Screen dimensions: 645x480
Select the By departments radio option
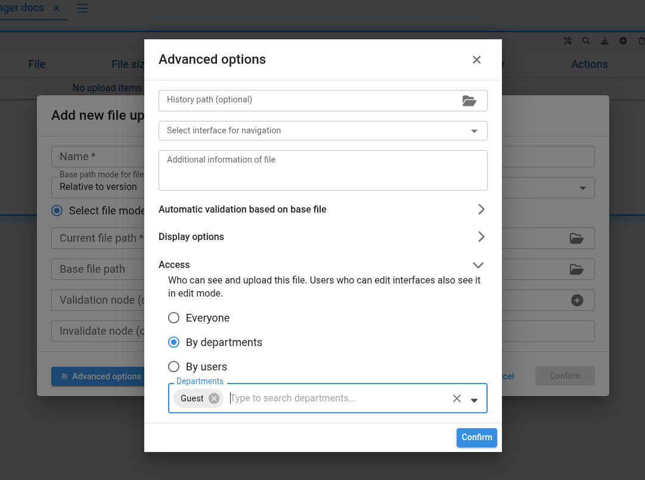click(173, 342)
